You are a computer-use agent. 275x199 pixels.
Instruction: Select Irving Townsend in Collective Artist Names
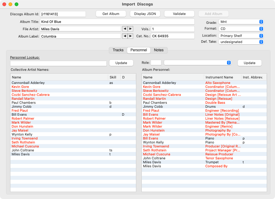73,138
